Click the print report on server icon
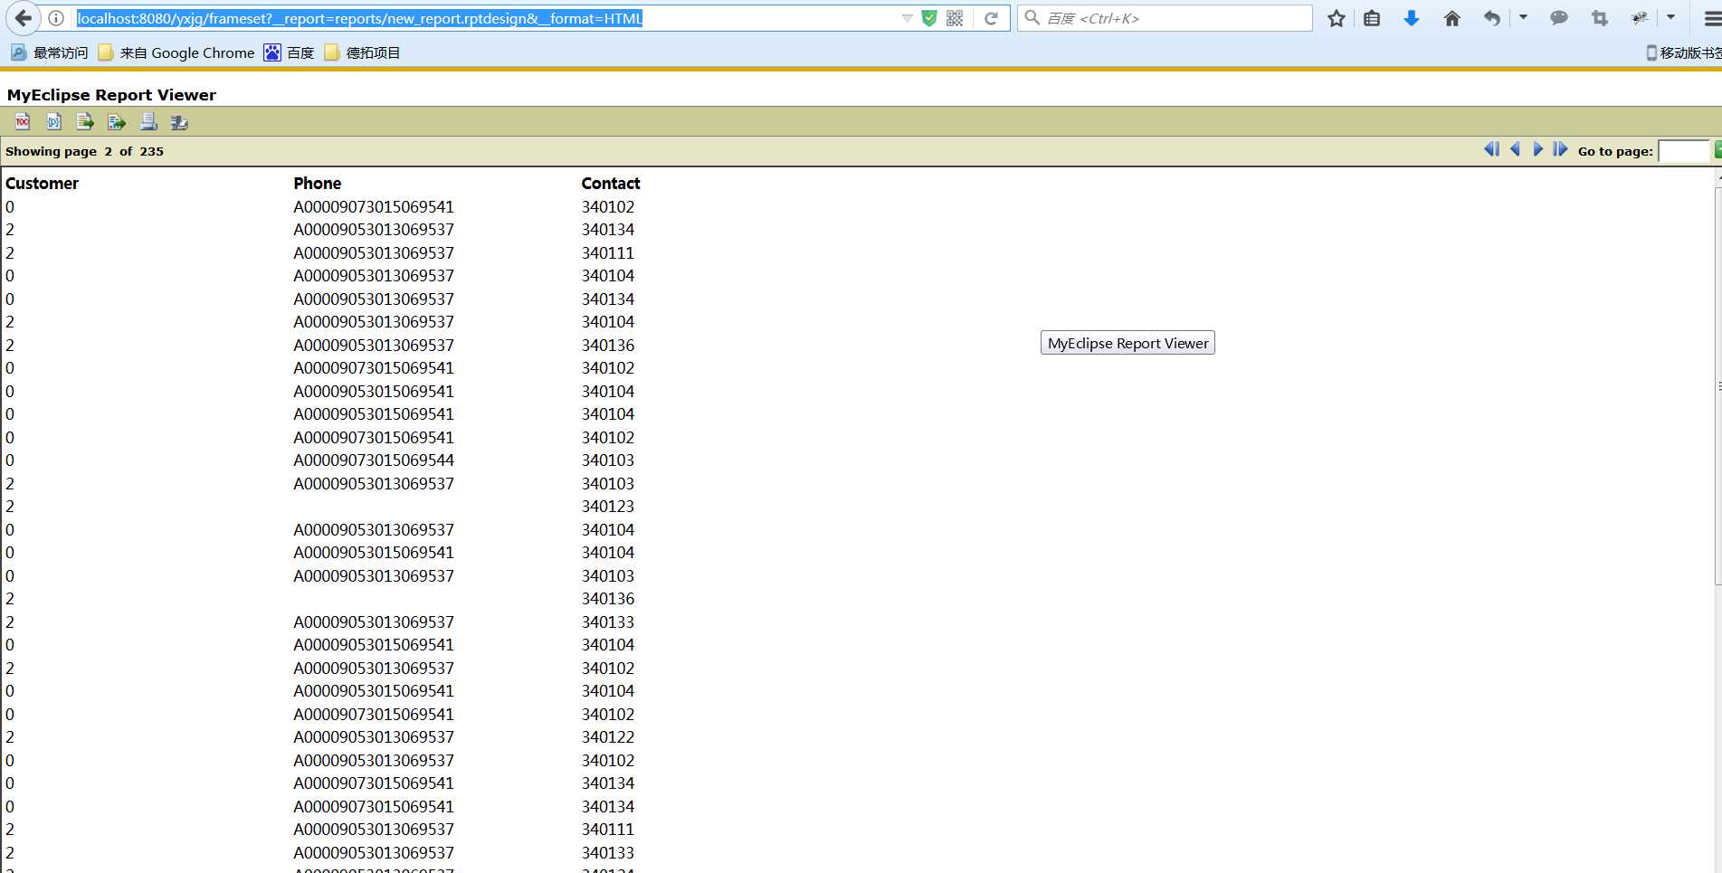Image resolution: width=1722 pixels, height=873 pixels. tap(179, 121)
